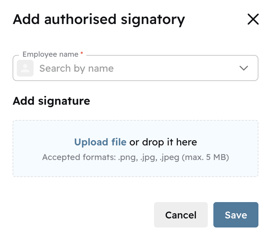
Task: Click the Upload file link
Action: coord(100,142)
